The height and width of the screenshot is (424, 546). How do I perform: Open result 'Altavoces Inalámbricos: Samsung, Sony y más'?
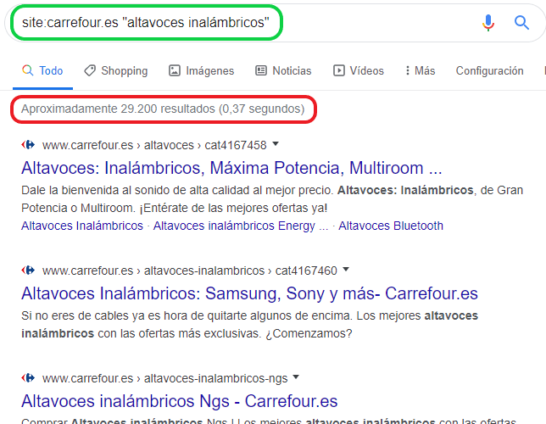[x=249, y=293]
